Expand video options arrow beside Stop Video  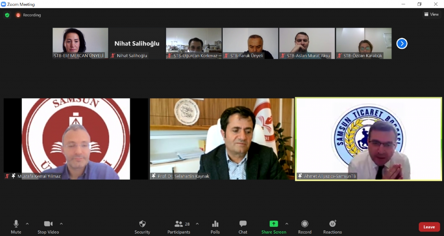[61, 224]
